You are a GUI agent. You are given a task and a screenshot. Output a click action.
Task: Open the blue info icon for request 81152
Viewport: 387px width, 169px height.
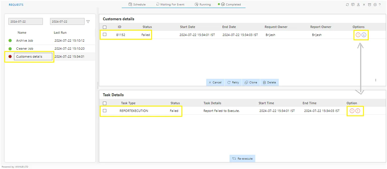coord(364,35)
